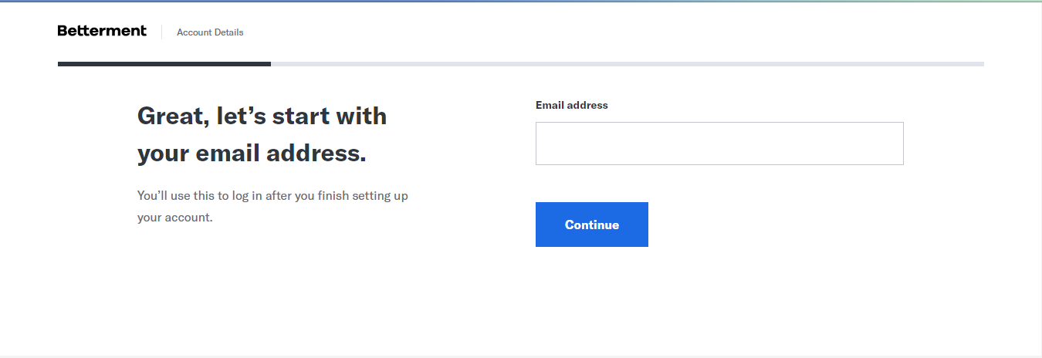Click the "You'll use this to log in" sentence
This screenshot has height=358, width=1042.
(272, 196)
